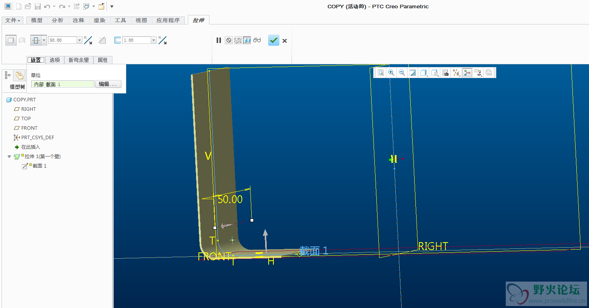The image size is (589, 308).
Task: Toggle verify mode glasses icon
Action: (x=257, y=40)
